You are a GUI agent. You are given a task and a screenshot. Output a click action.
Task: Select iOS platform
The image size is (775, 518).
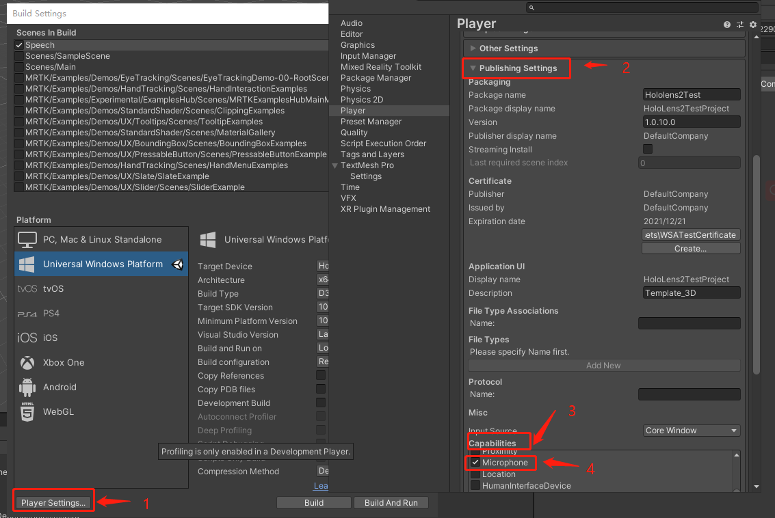point(101,338)
